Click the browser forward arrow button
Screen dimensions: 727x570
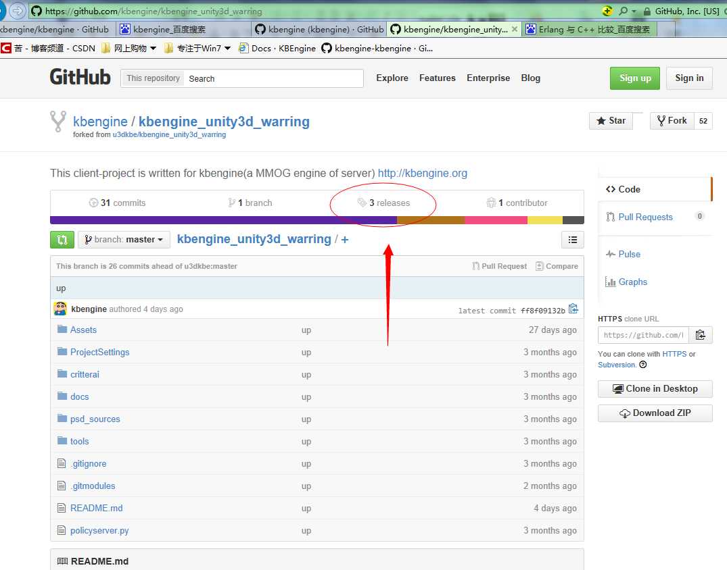coord(17,11)
